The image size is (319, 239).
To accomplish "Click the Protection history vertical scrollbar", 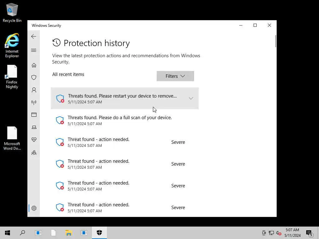I will tap(275, 41).
